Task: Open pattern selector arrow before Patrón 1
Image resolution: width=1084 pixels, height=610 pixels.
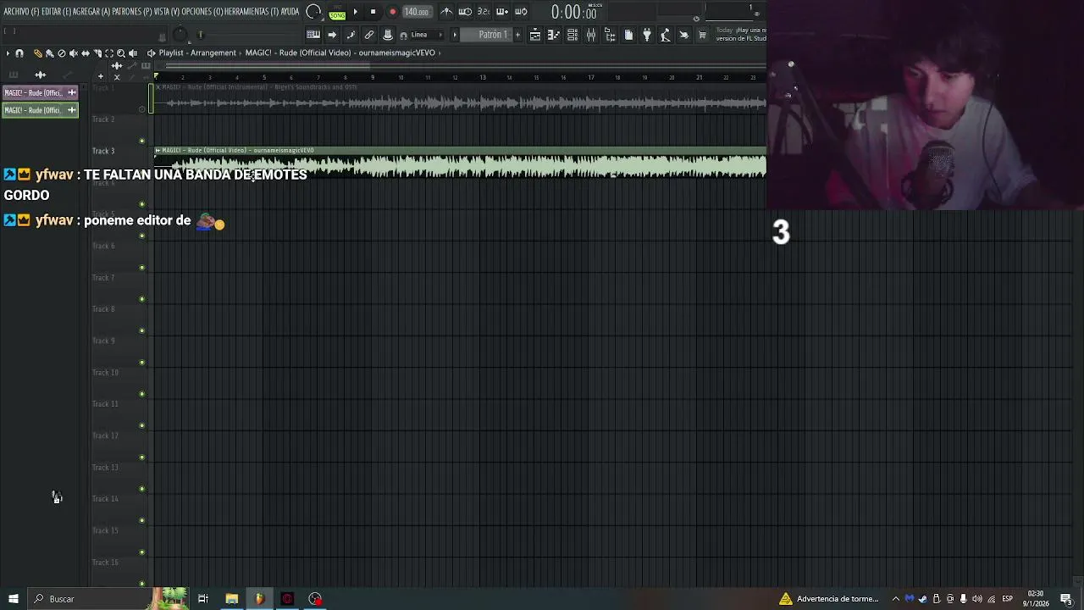Action: click(455, 35)
